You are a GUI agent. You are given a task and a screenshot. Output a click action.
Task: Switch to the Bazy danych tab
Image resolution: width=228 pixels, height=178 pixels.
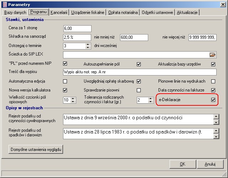click(x=15, y=12)
